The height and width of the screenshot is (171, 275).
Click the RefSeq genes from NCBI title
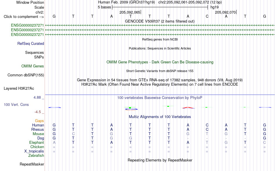(160, 39)
